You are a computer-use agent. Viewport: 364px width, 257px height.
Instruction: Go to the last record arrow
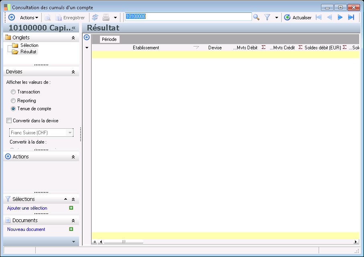click(351, 17)
